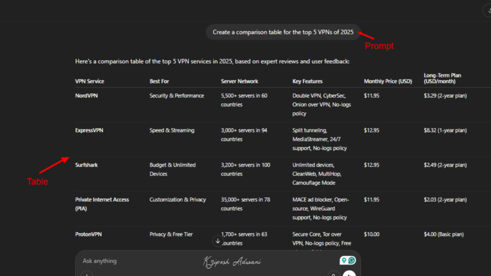Select NordVPN in the VPN Service column
This screenshot has width=491, height=276.
(x=88, y=95)
